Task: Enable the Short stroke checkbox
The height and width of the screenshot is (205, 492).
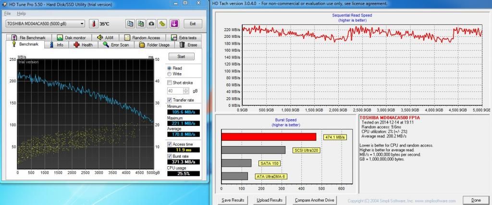Action: pos(170,82)
